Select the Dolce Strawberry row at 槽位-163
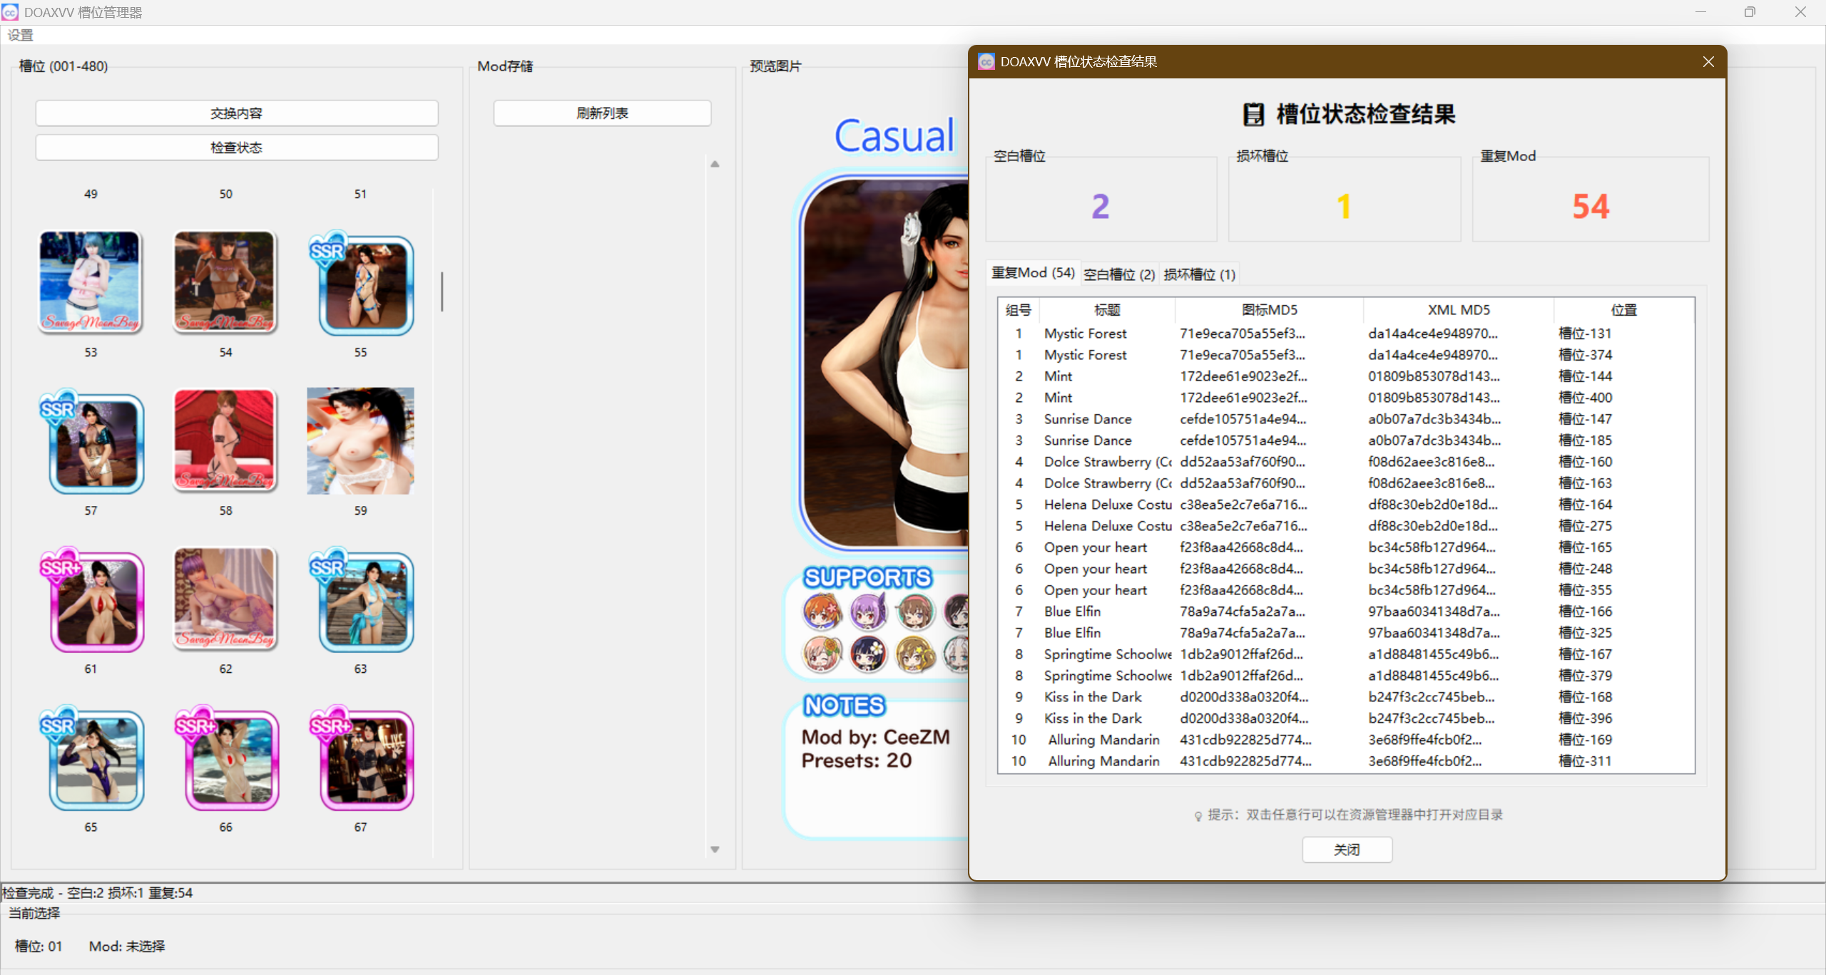1826x975 pixels. (1346, 483)
